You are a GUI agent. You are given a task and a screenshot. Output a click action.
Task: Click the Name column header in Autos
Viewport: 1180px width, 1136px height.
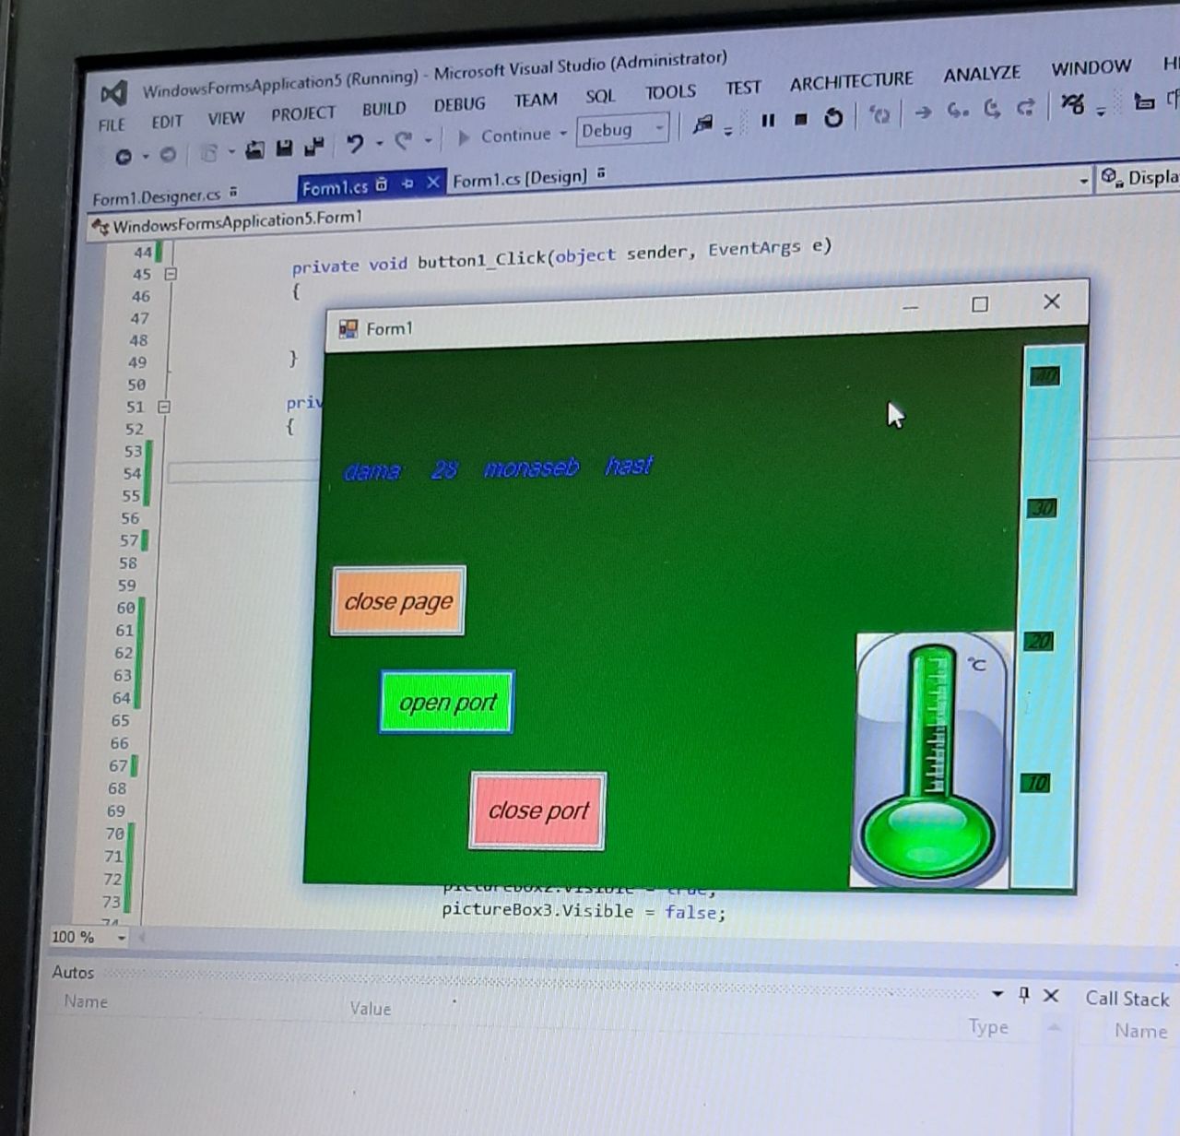tap(86, 1001)
